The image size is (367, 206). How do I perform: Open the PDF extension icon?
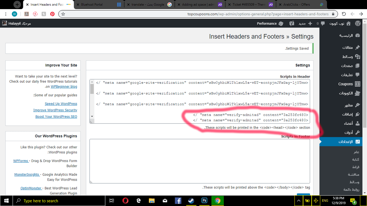27,14
